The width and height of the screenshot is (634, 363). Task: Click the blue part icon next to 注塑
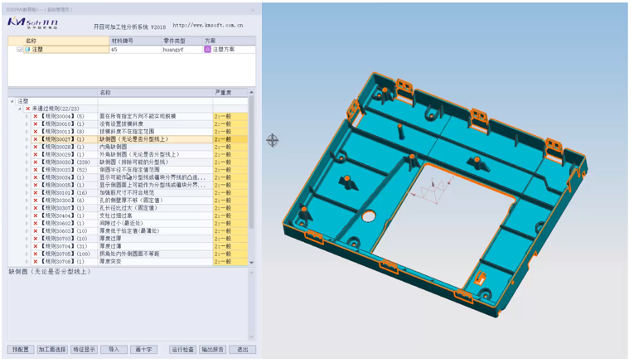[x=27, y=50]
